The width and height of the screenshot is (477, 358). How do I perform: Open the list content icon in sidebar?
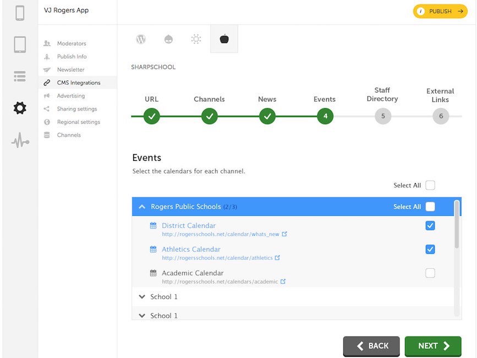click(20, 76)
